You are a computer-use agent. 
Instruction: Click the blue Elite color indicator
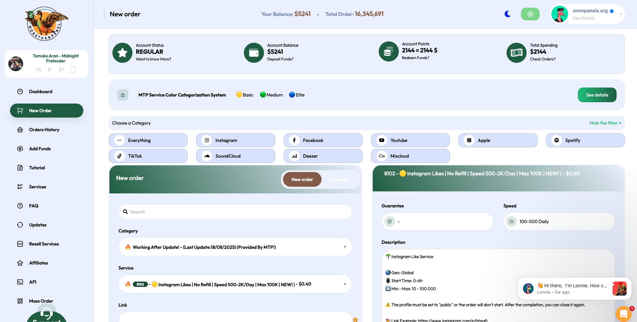coord(292,95)
